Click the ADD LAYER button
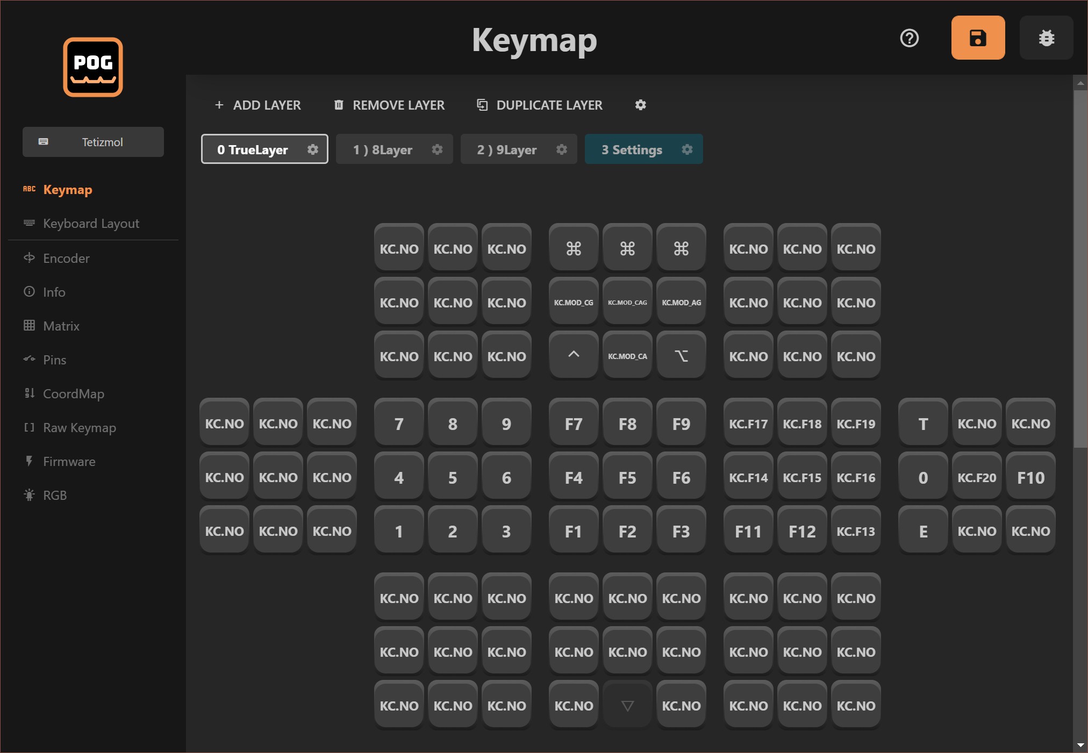This screenshot has height=753, width=1088. [257, 105]
